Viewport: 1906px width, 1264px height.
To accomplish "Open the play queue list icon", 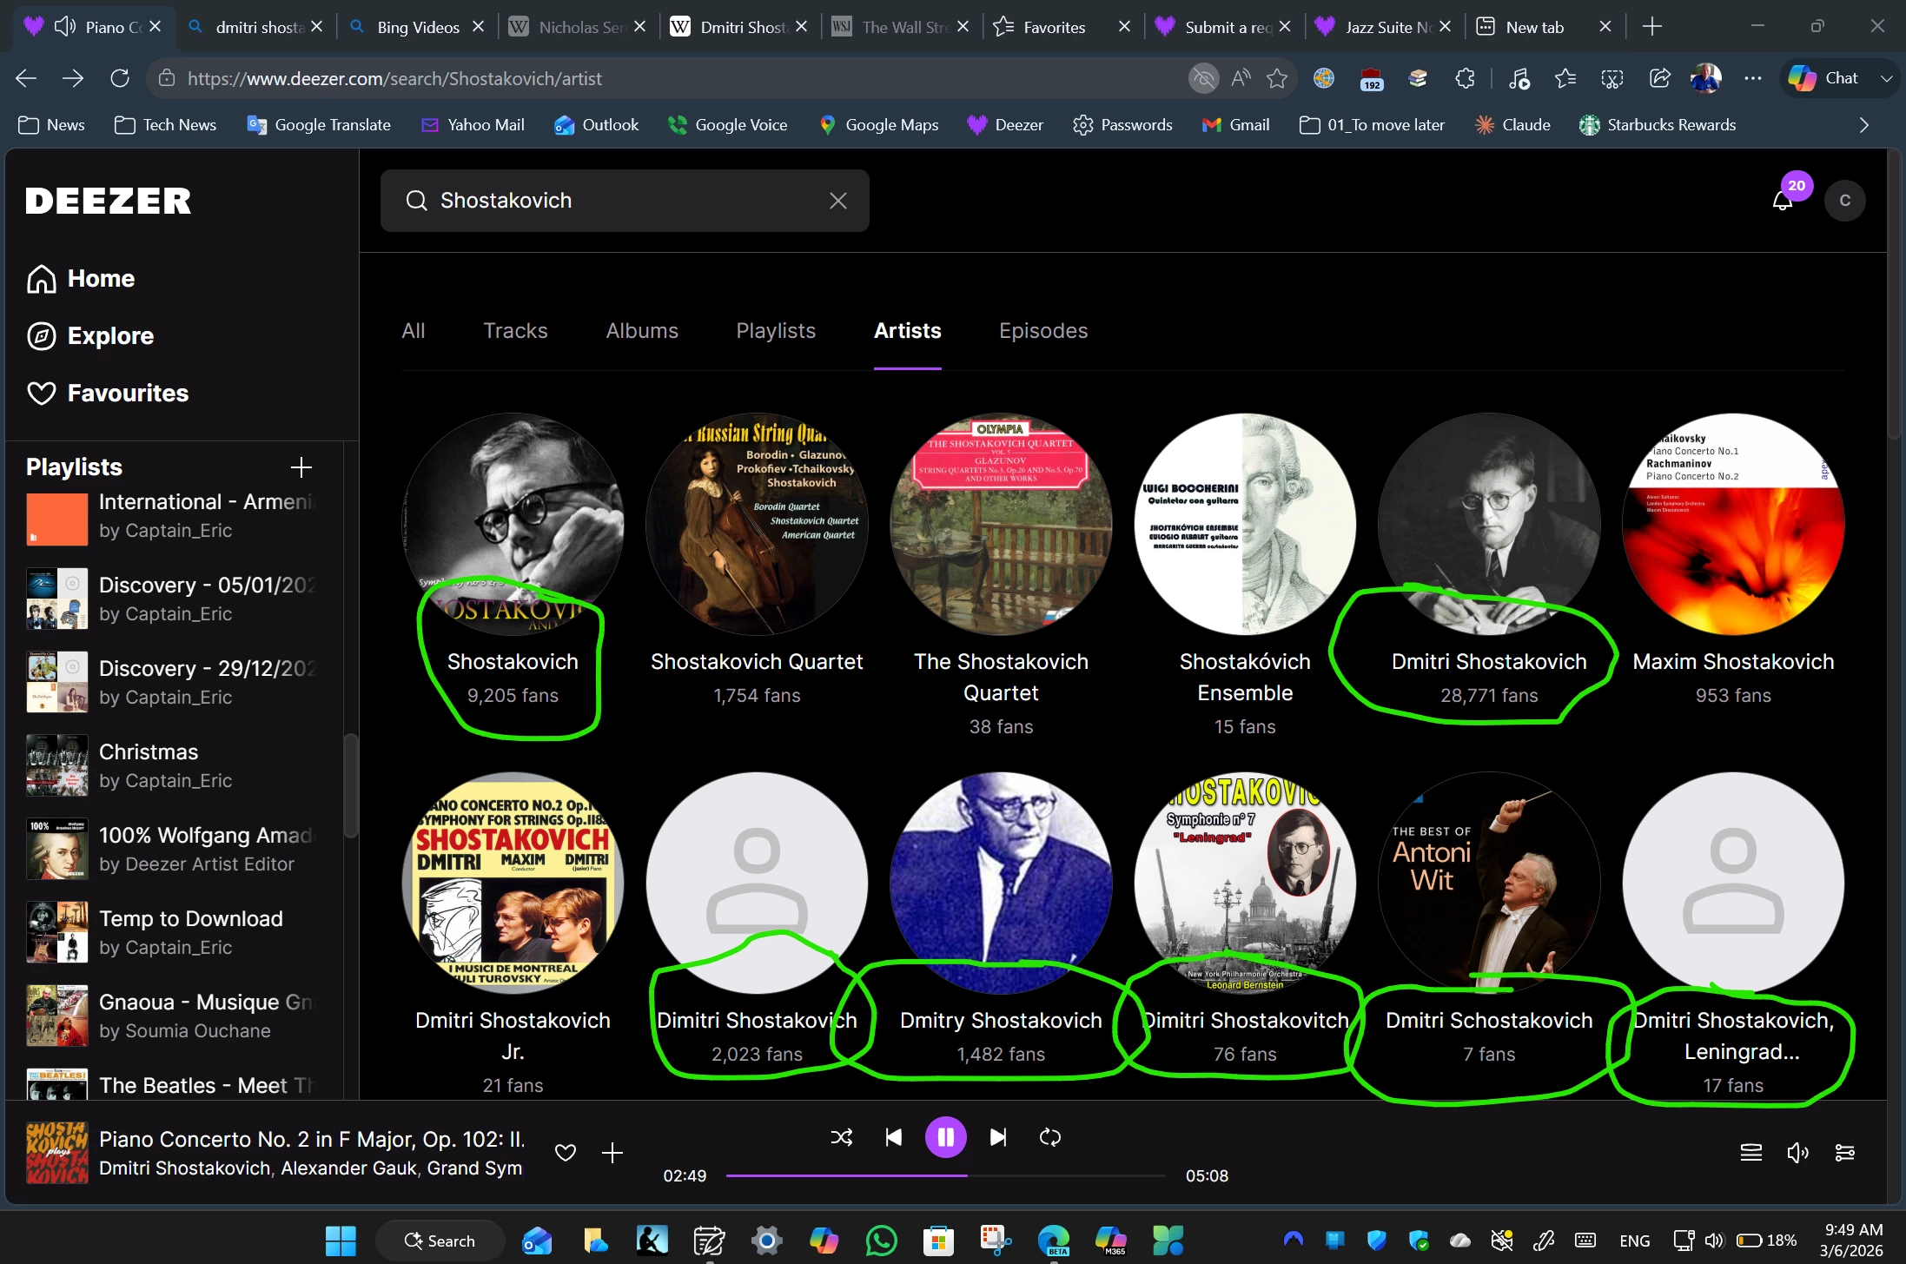I will pos(1750,1153).
